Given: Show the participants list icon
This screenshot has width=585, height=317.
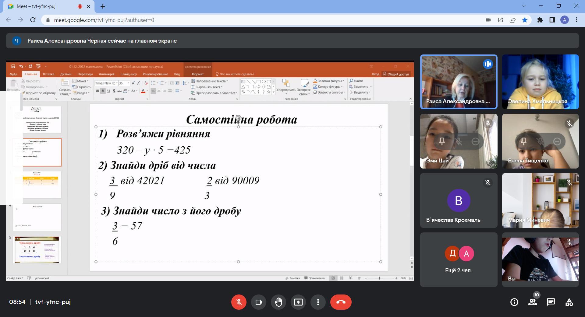Looking at the screenshot, I should pos(532,302).
